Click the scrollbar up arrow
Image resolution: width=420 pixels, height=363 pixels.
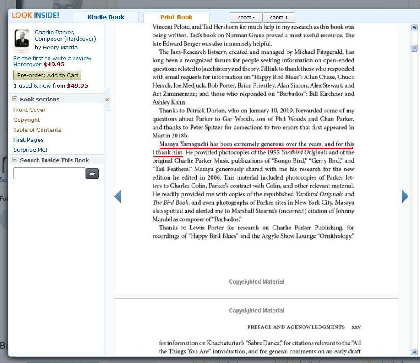pos(414,28)
